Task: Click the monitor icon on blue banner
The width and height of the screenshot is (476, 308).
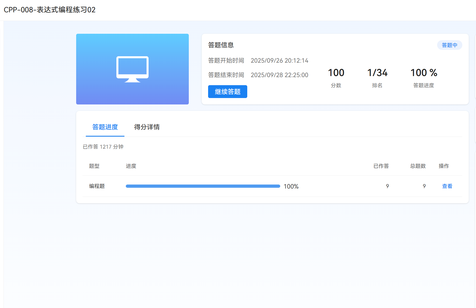Action: [x=132, y=69]
